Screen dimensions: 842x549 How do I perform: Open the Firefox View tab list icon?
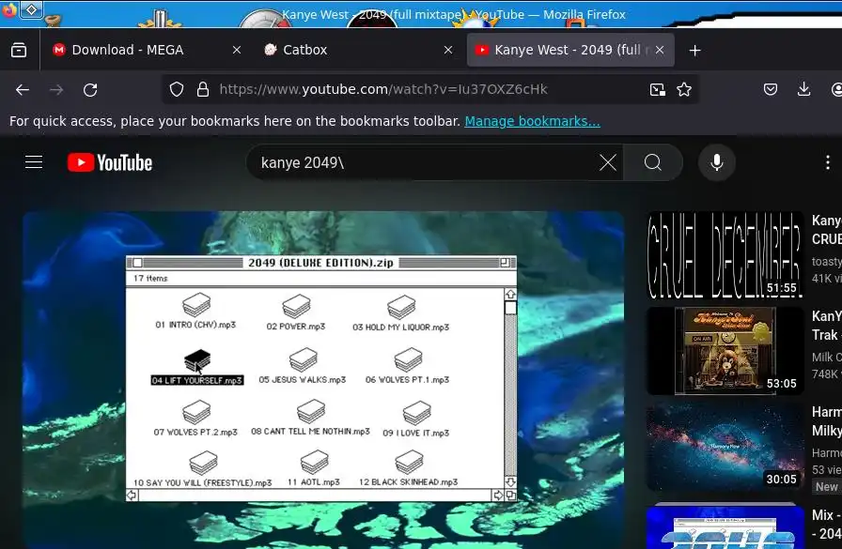pyautogui.click(x=19, y=50)
